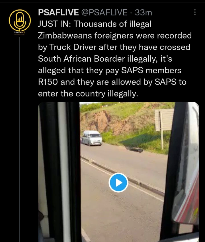Click 'alleged that they pay SAPS members' line
The width and height of the screenshot is (205, 242).
point(110,70)
